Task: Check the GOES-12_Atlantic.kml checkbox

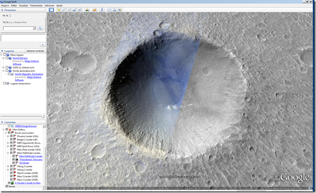Action: click(7, 68)
